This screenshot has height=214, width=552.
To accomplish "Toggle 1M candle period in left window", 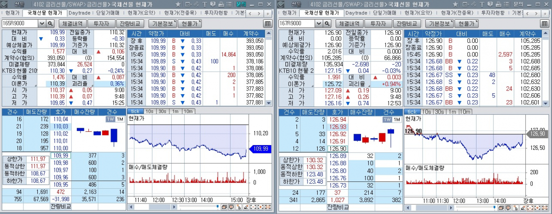I will [x=120, y=119].
